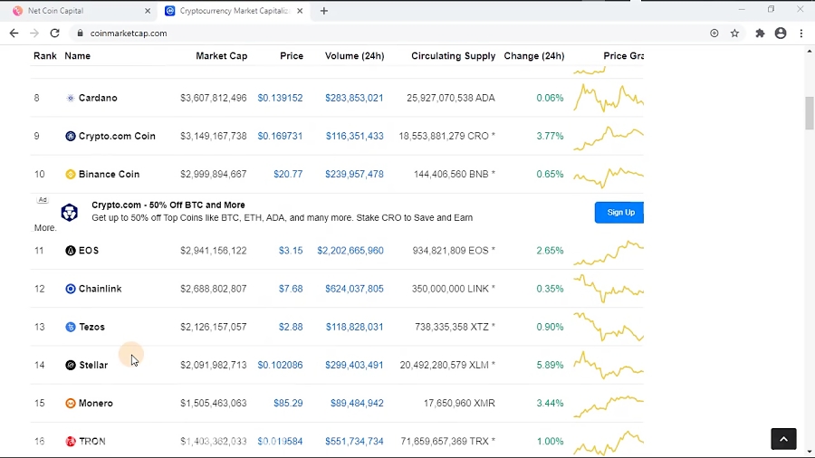Click Tezos price $2.88

[x=291, y=327]
